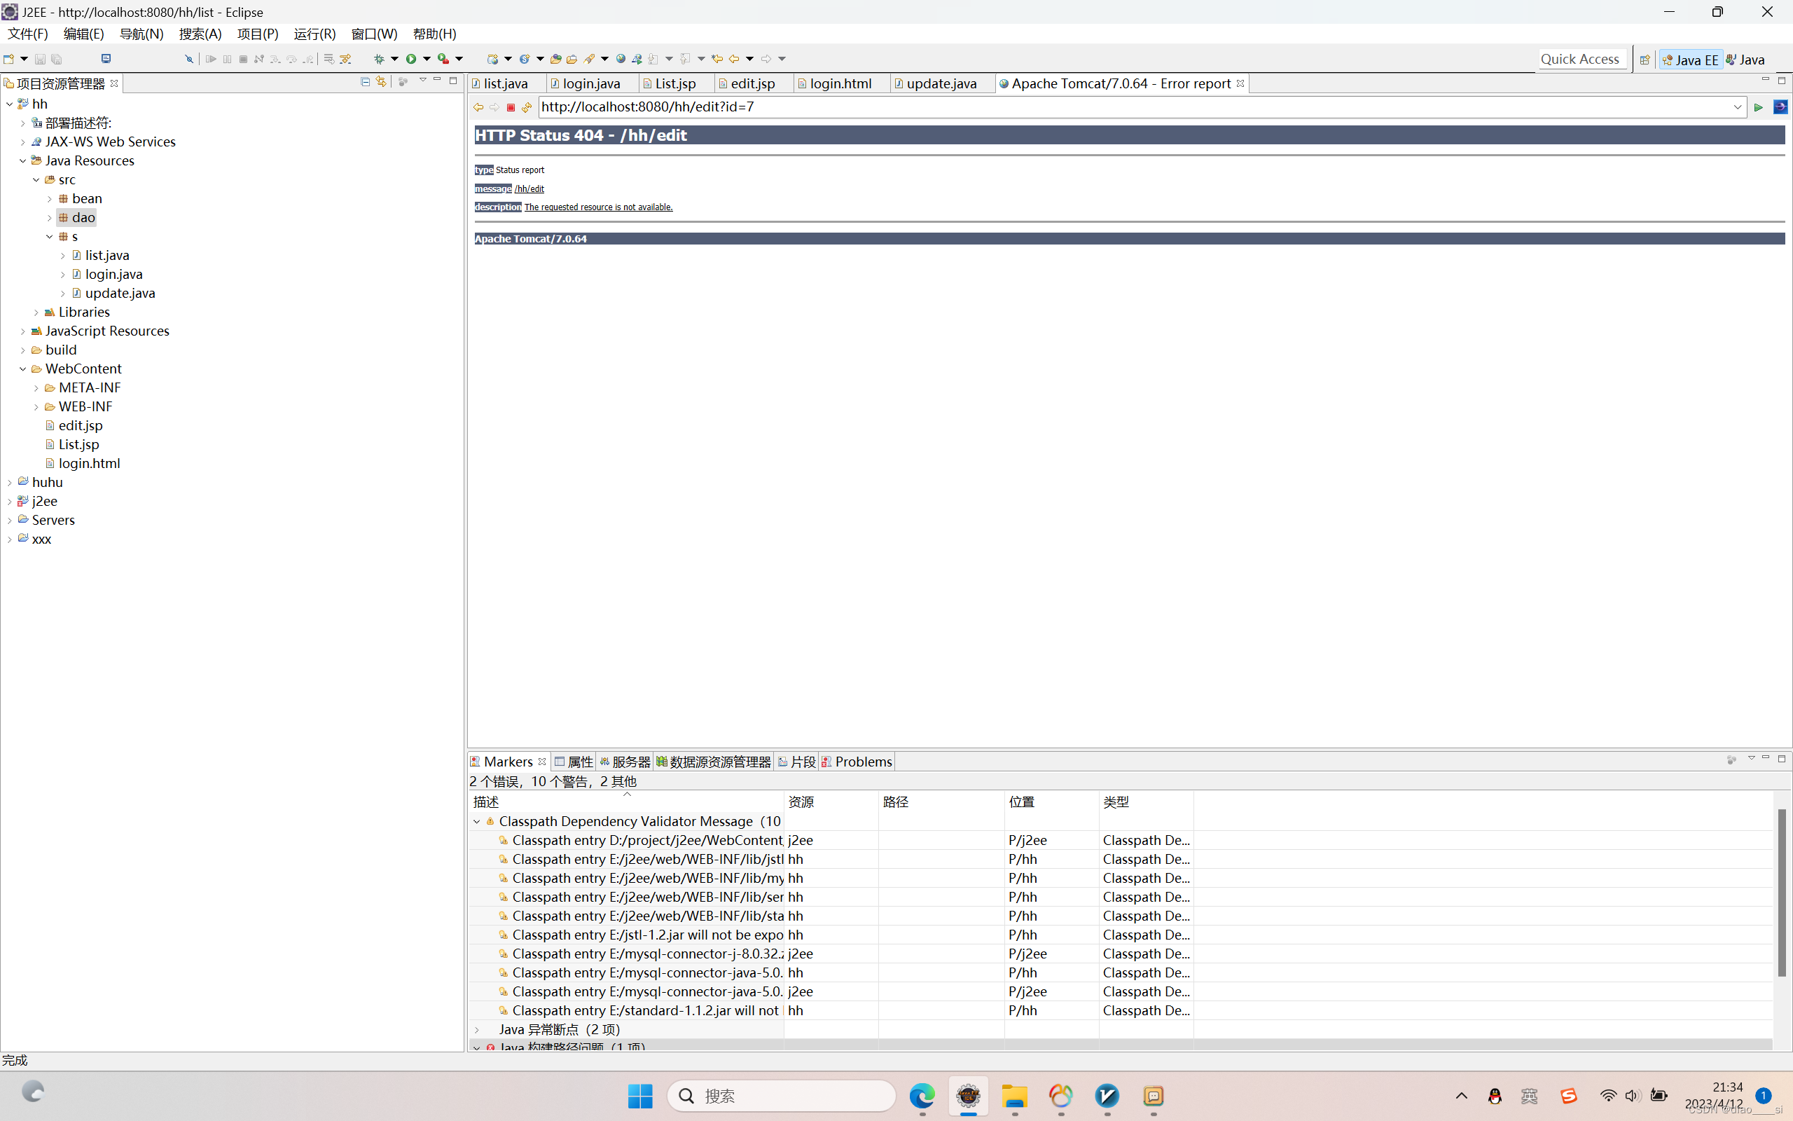Expand the WebContent folder node
The height and width of the screenshot is (1121, 1793).
click(22, 368)
